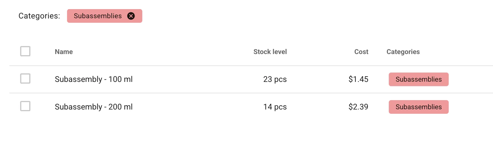Viewport: 493px width, 157px height.
Task: Sort table by Cost header
Action: (361, 52)
